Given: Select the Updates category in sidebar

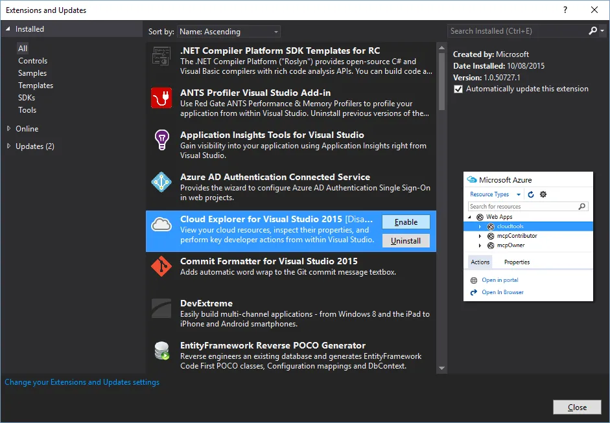Looking at the screenshot, I should click(x=34, y=146).
